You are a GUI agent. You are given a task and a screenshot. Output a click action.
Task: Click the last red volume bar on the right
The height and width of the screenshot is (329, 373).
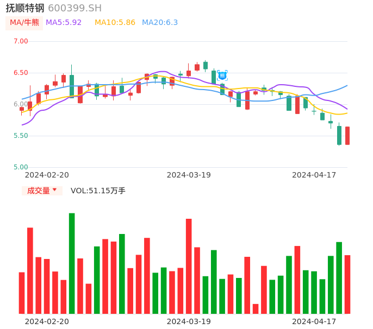pyautogui.click(x=347, y=284)
